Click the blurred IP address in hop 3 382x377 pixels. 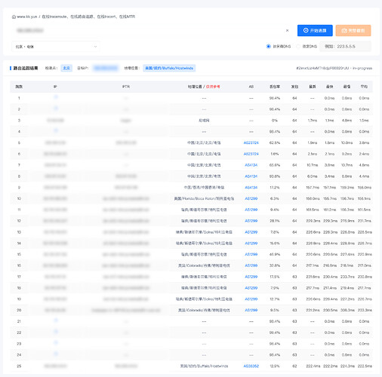55,121
